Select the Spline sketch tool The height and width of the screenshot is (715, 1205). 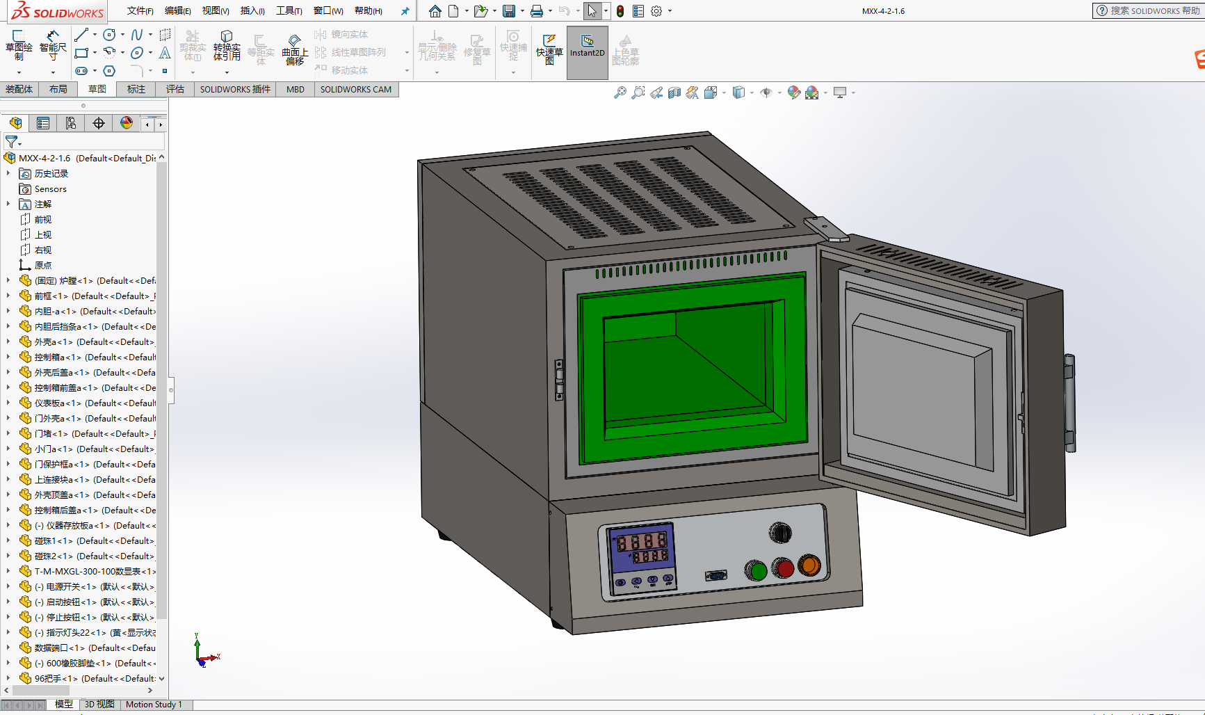(137, 35)
